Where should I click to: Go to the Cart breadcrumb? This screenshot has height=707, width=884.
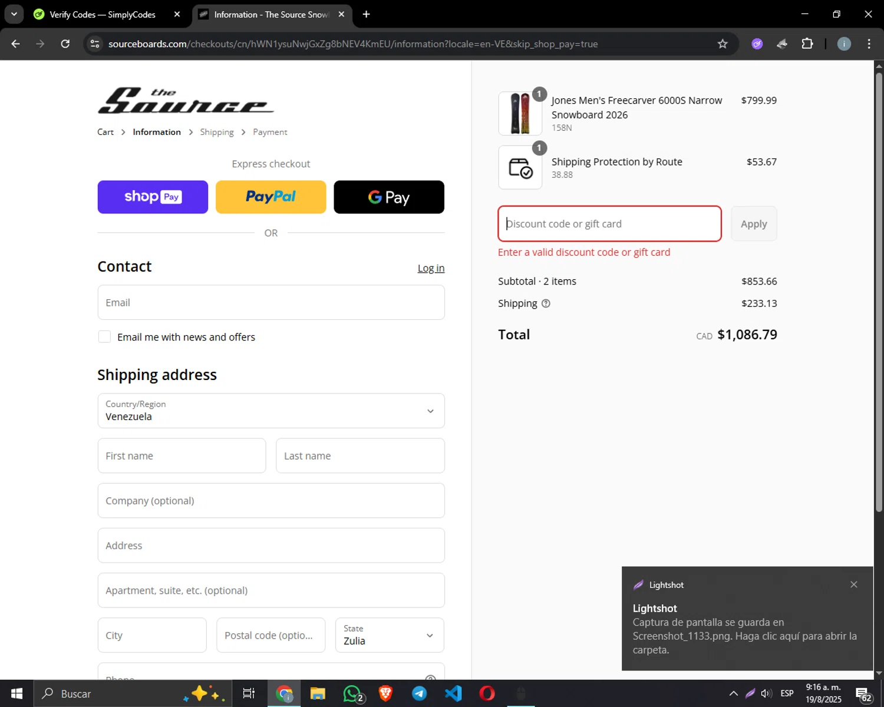click(105, 132)
